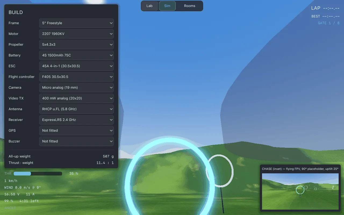
Task: Click the All-up weight value 507 g
Action: tap(108, 156)
